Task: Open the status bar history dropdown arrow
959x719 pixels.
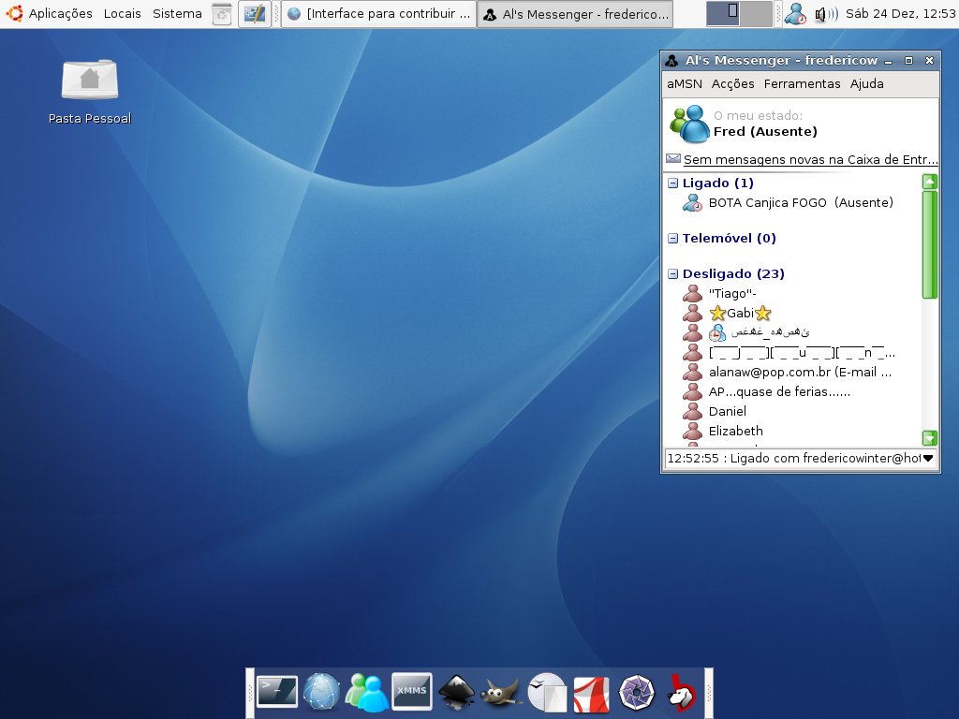Action: pyautogui.click(x=928, y=458)
